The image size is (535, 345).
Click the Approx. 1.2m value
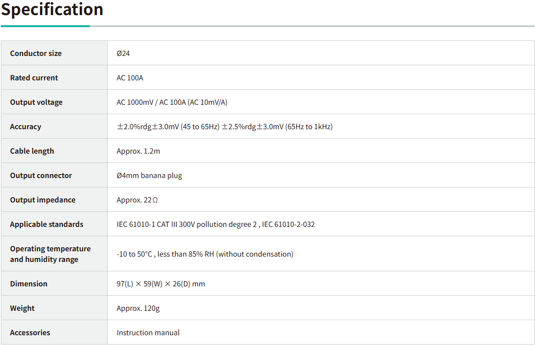pyautogui.click(x=138, y=151)
